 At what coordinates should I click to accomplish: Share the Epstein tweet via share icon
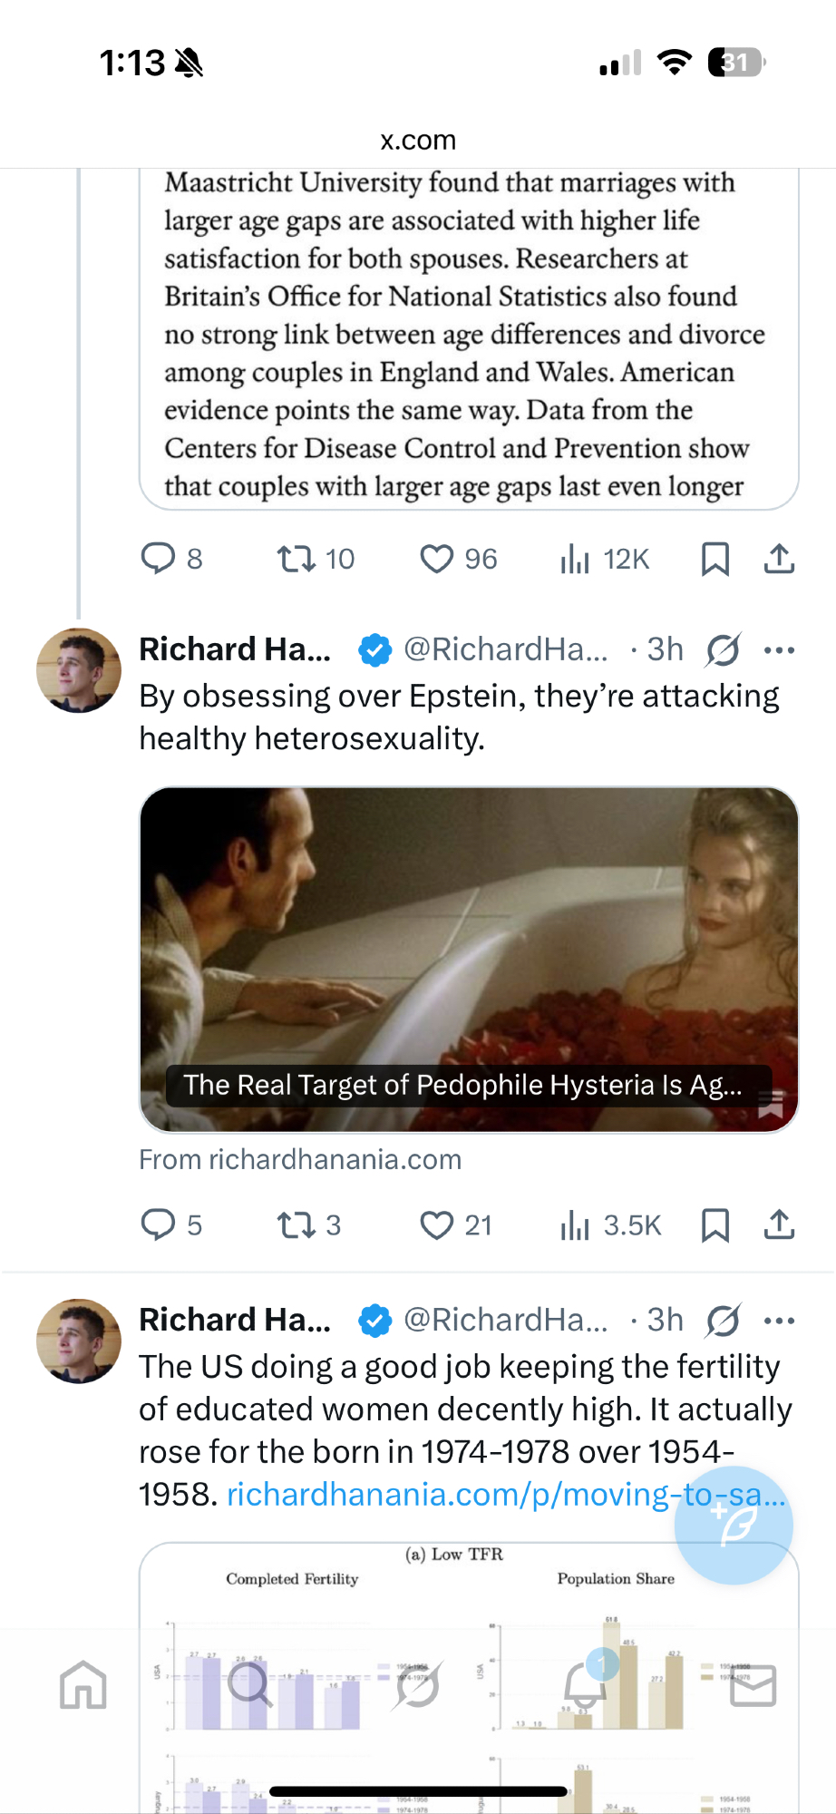coord(779,1224)
